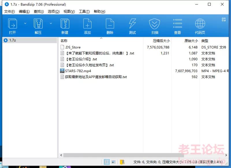Open the 查找(I) menu
The image size is (231, 168).
39,12
